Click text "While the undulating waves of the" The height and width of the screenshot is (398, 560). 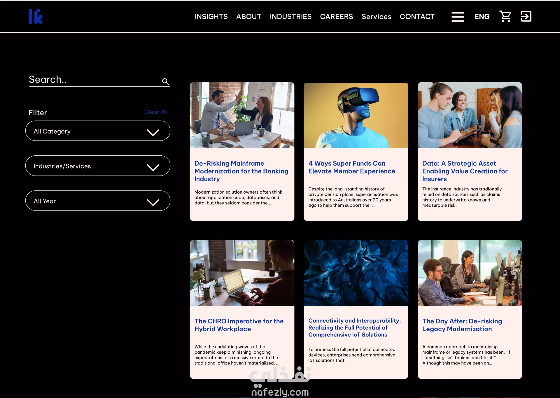pos(230,347)
